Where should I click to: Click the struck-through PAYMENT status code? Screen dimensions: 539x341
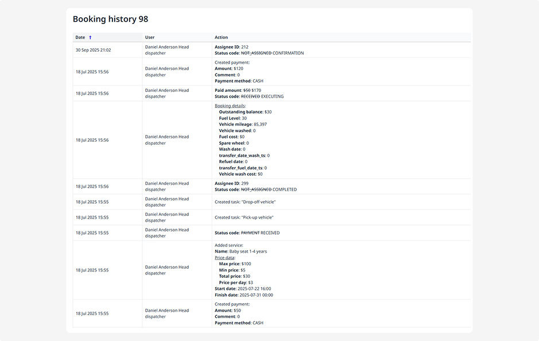pyautogui.click(x=250, y=233)
